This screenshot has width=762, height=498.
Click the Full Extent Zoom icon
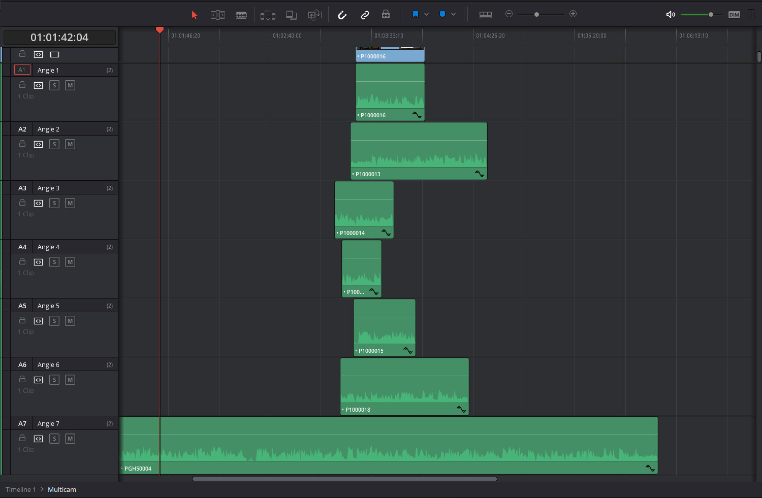[486, 15]
